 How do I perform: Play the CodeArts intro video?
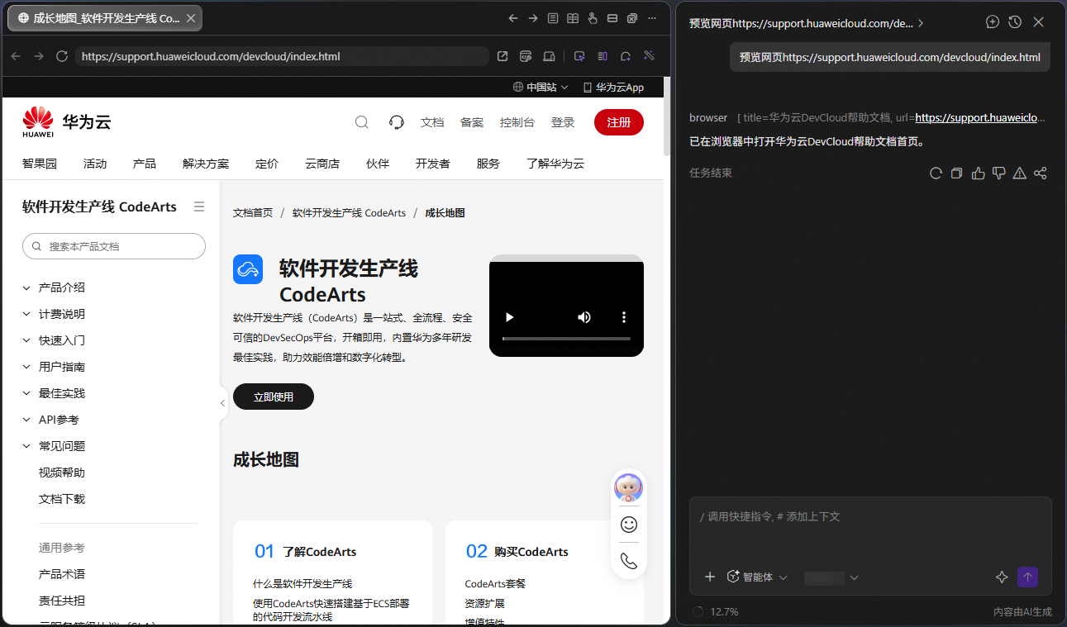[x=510, y=317]
